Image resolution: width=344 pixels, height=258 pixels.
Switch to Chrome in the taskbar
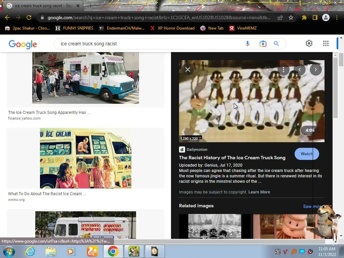pyautogui.click(x=113, y=251)
